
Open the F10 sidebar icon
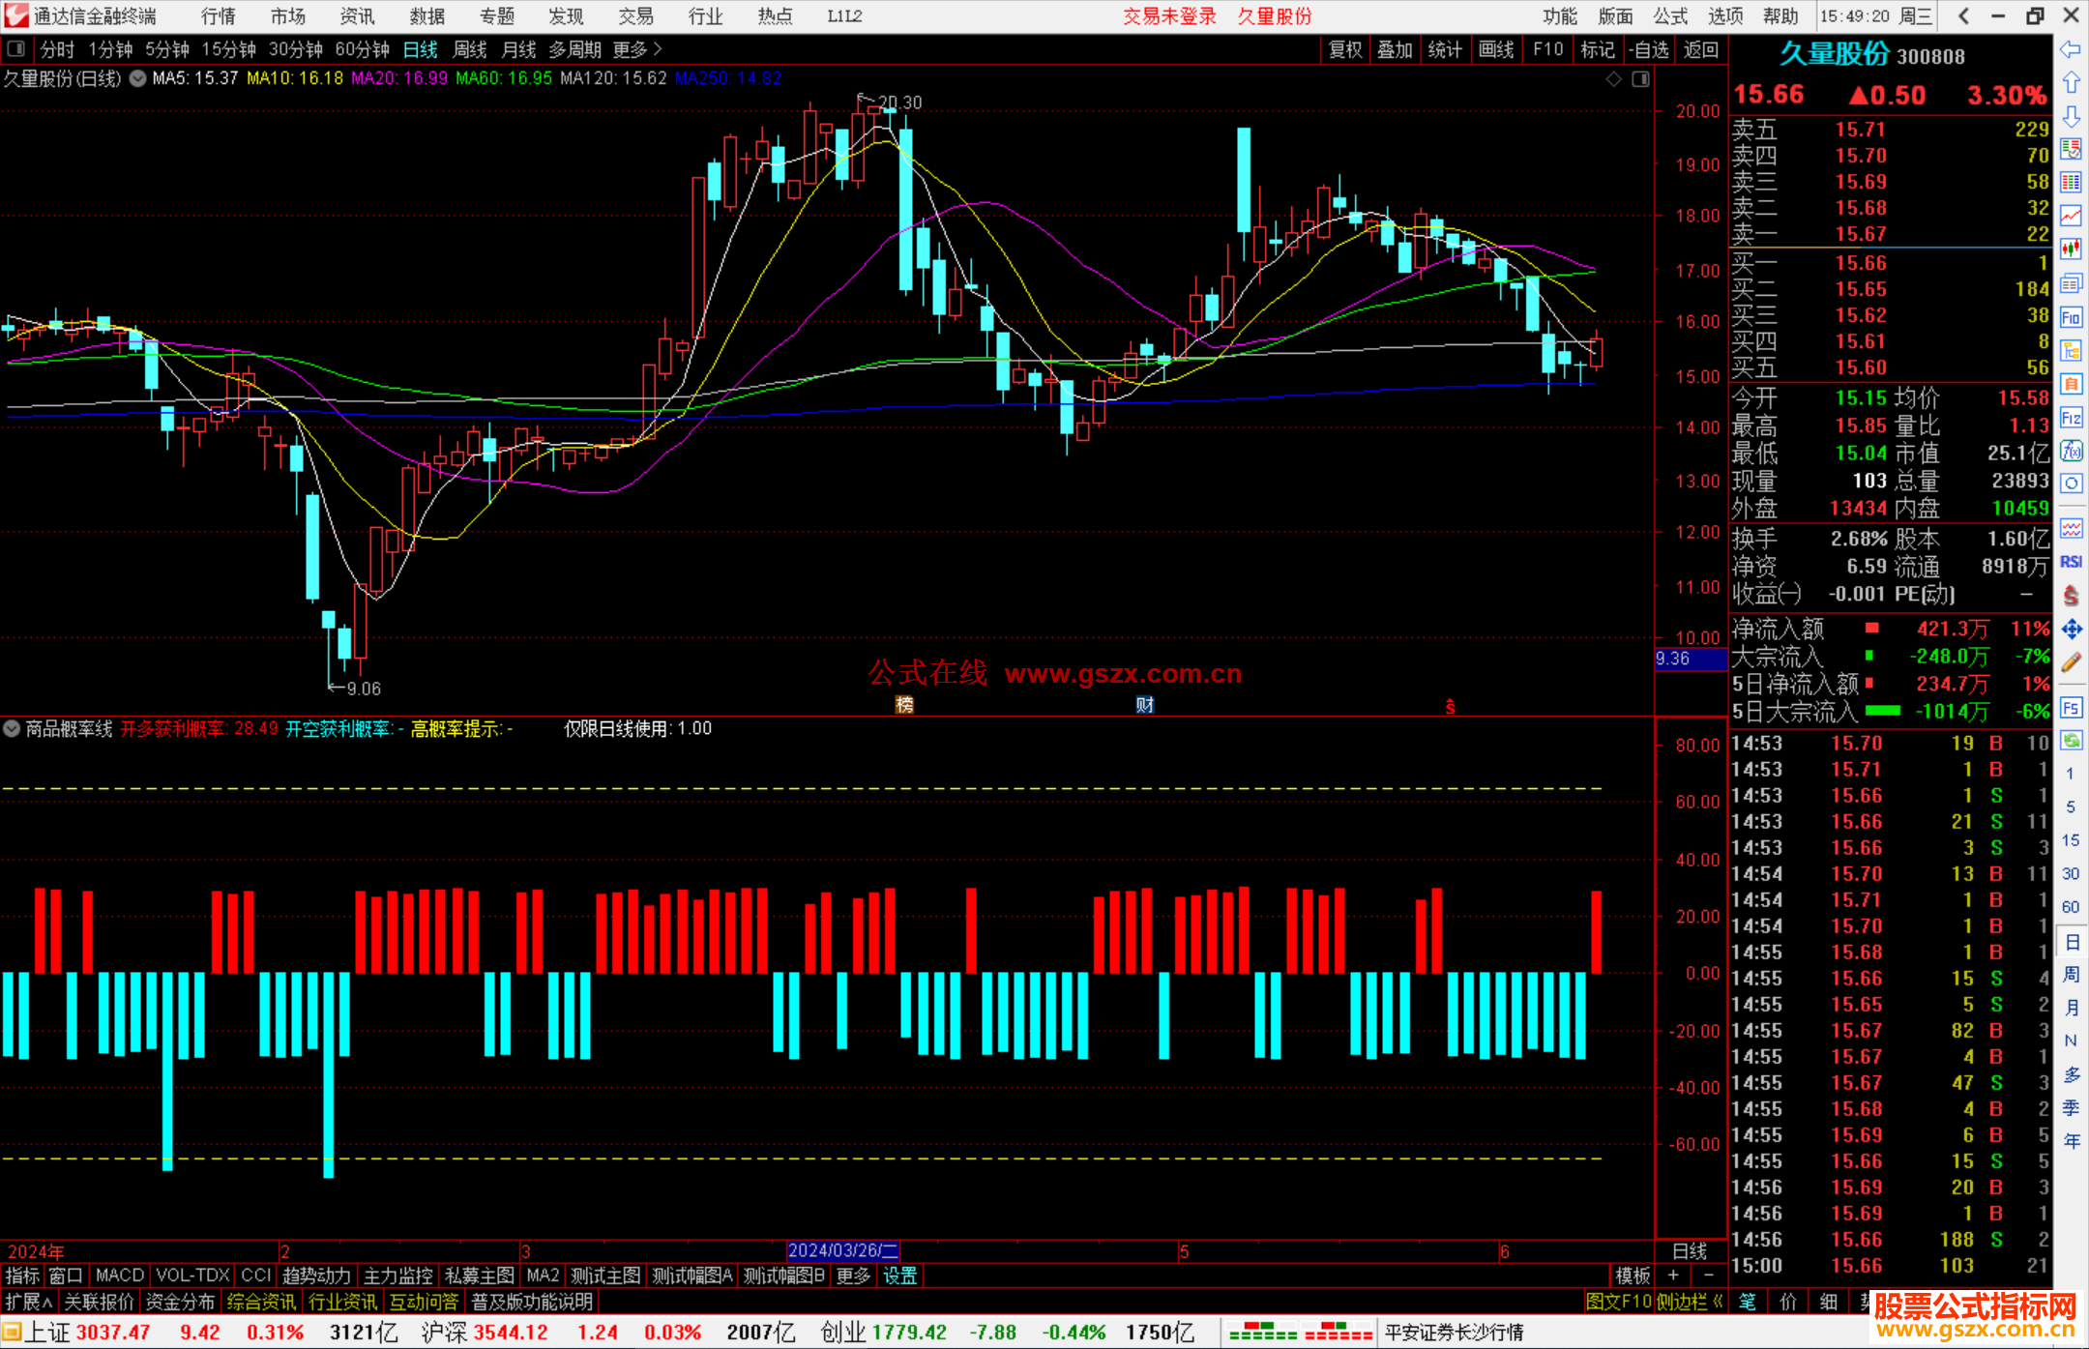[x=2071, y=317]
